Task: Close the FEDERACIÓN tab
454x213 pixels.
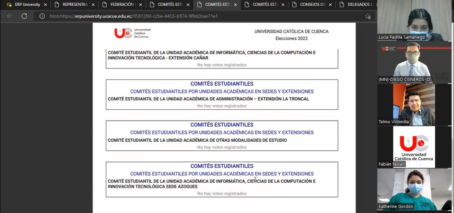Action: click(x=141, y=5)
